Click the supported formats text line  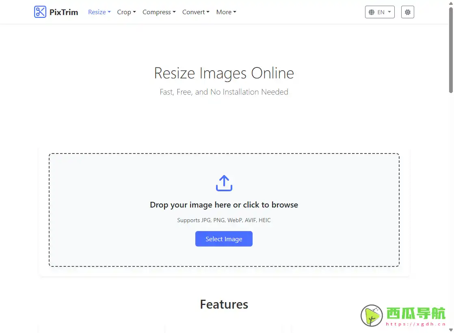224,220
